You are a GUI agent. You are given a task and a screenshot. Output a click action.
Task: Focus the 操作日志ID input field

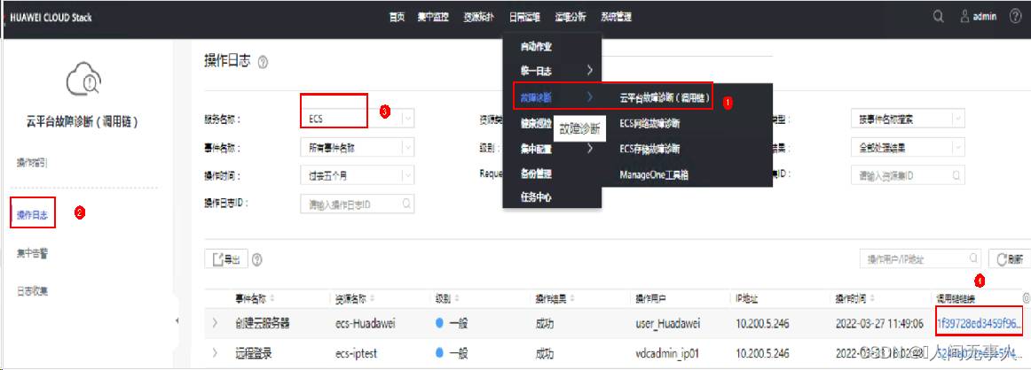click(357, 204)
